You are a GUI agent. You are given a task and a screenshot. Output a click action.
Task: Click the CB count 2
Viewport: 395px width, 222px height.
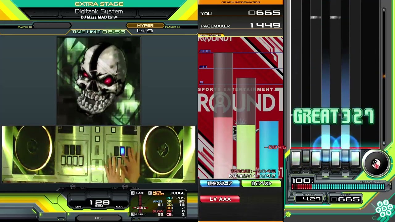click(176, 215)
